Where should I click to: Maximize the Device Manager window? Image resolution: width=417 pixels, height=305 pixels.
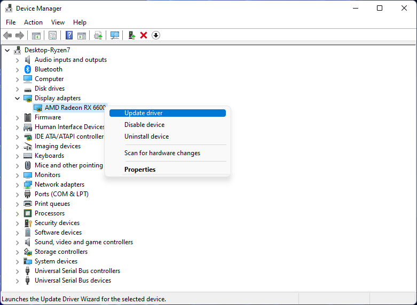(380, 8)
